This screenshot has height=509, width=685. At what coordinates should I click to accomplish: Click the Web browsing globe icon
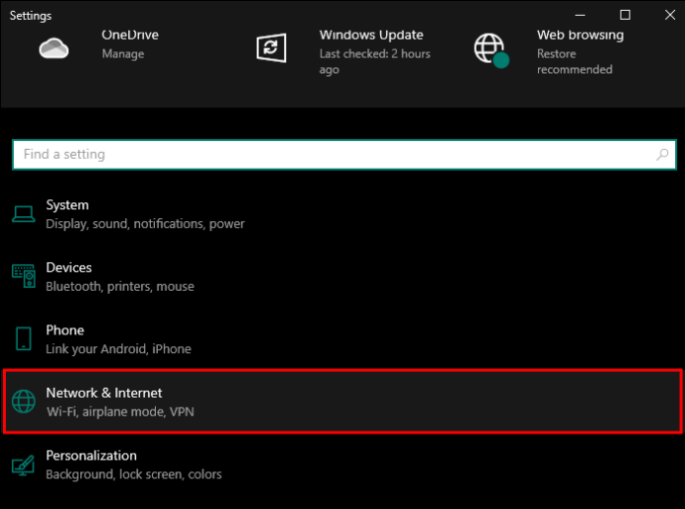tap(489, 49)
